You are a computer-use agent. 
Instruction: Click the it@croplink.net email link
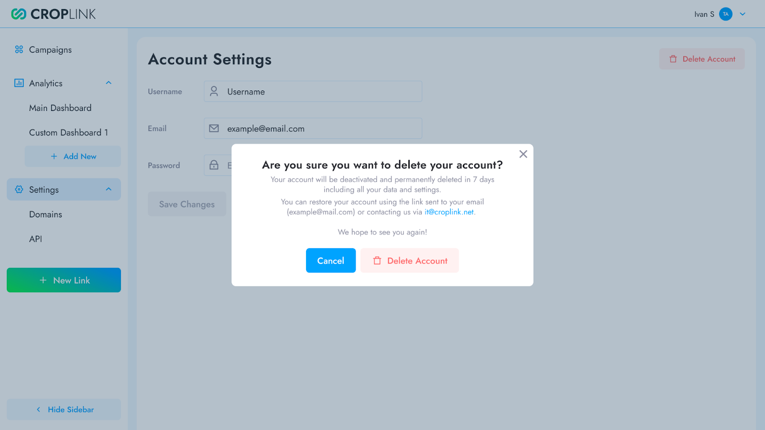[x=449, y=212]
